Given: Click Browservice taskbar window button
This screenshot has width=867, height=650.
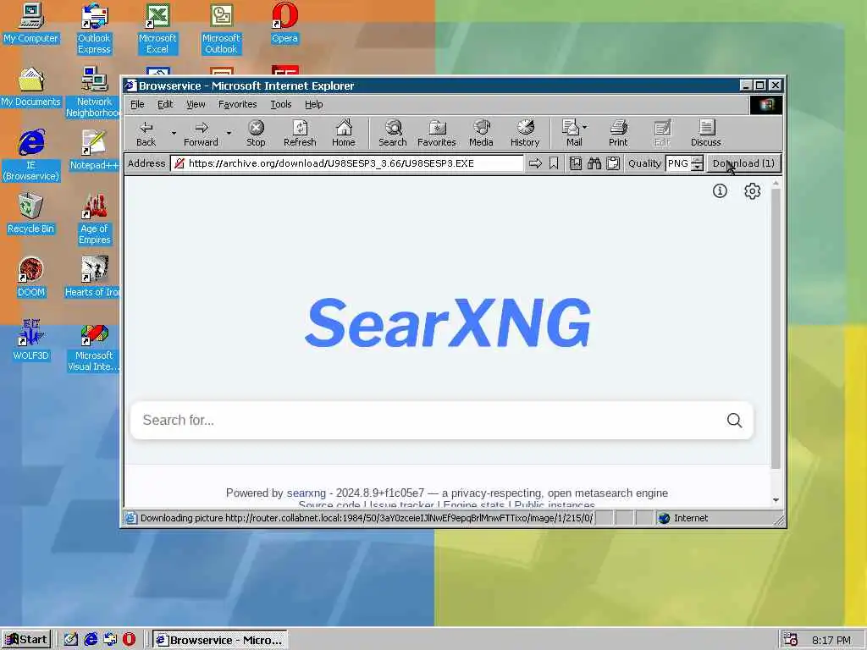Looking at the screenshot, I should tap(220, 640).
